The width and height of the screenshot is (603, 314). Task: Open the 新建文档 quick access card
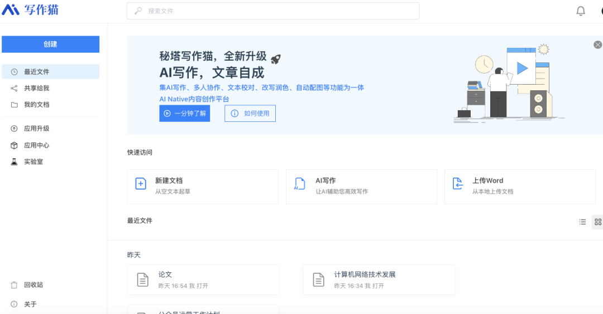coord(203,187)
